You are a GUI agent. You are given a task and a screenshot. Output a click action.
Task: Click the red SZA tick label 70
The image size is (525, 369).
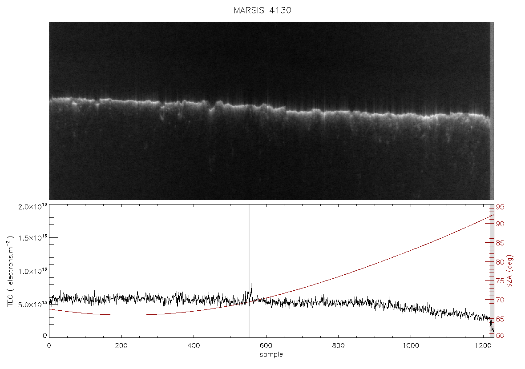(x=500, y=300)
